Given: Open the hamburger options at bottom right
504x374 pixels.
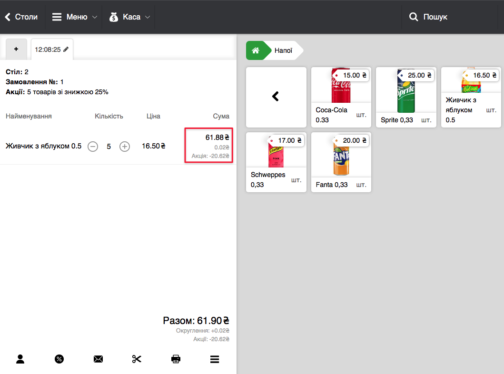Looking at the screenshot, I should [x=215, y=359].
